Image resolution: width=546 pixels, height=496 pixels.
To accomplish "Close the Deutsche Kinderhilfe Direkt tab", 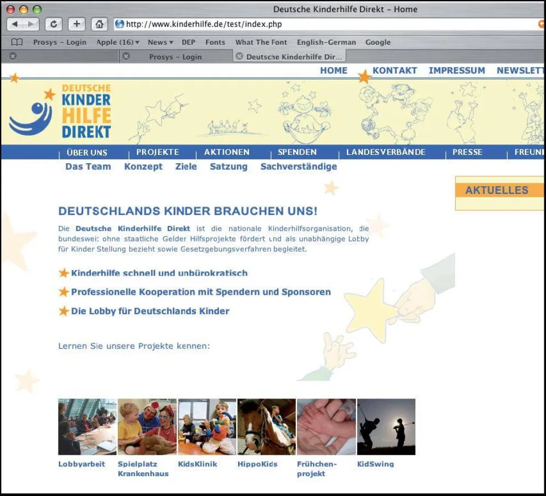I will (239, 56).
